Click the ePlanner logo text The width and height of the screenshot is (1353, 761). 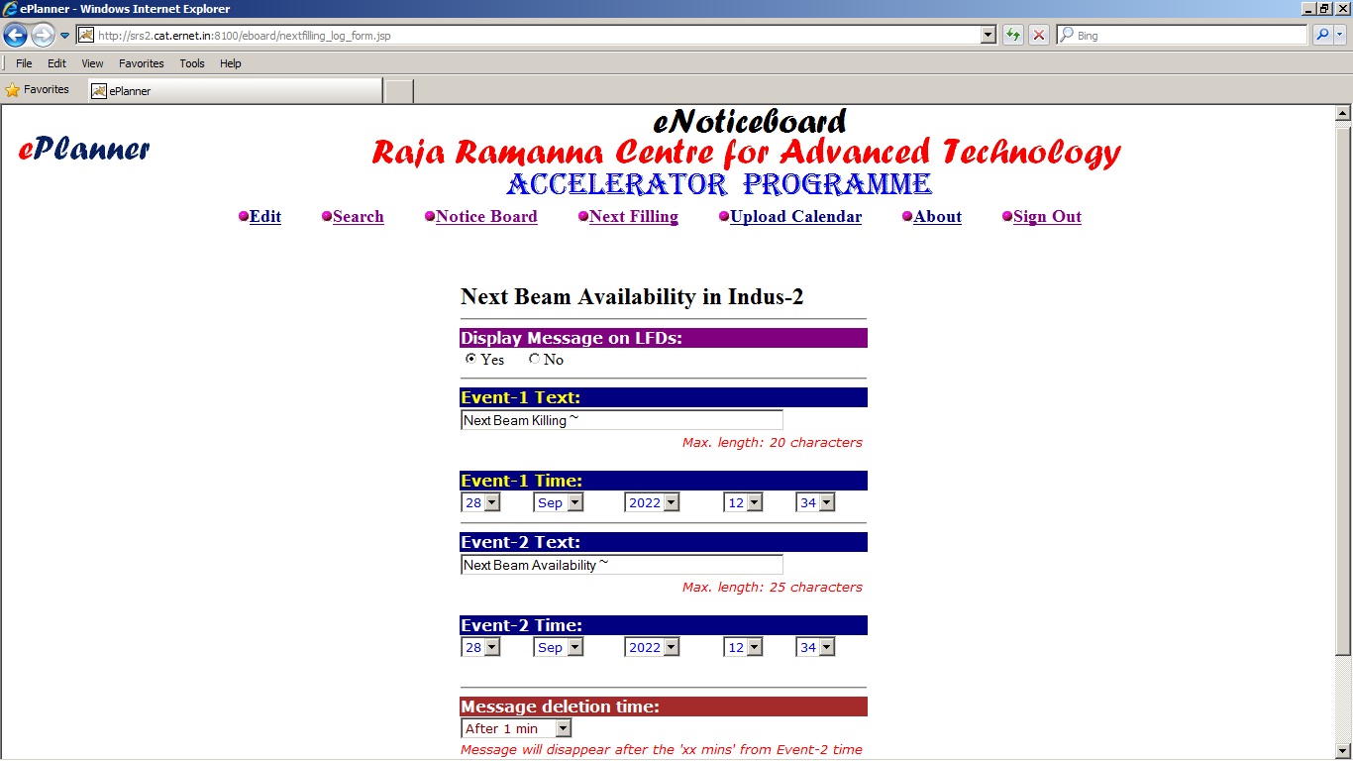coord(84,150)
